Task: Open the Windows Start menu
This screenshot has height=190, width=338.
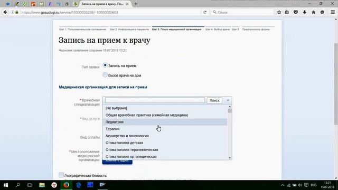Action: (x=6, y=185)
